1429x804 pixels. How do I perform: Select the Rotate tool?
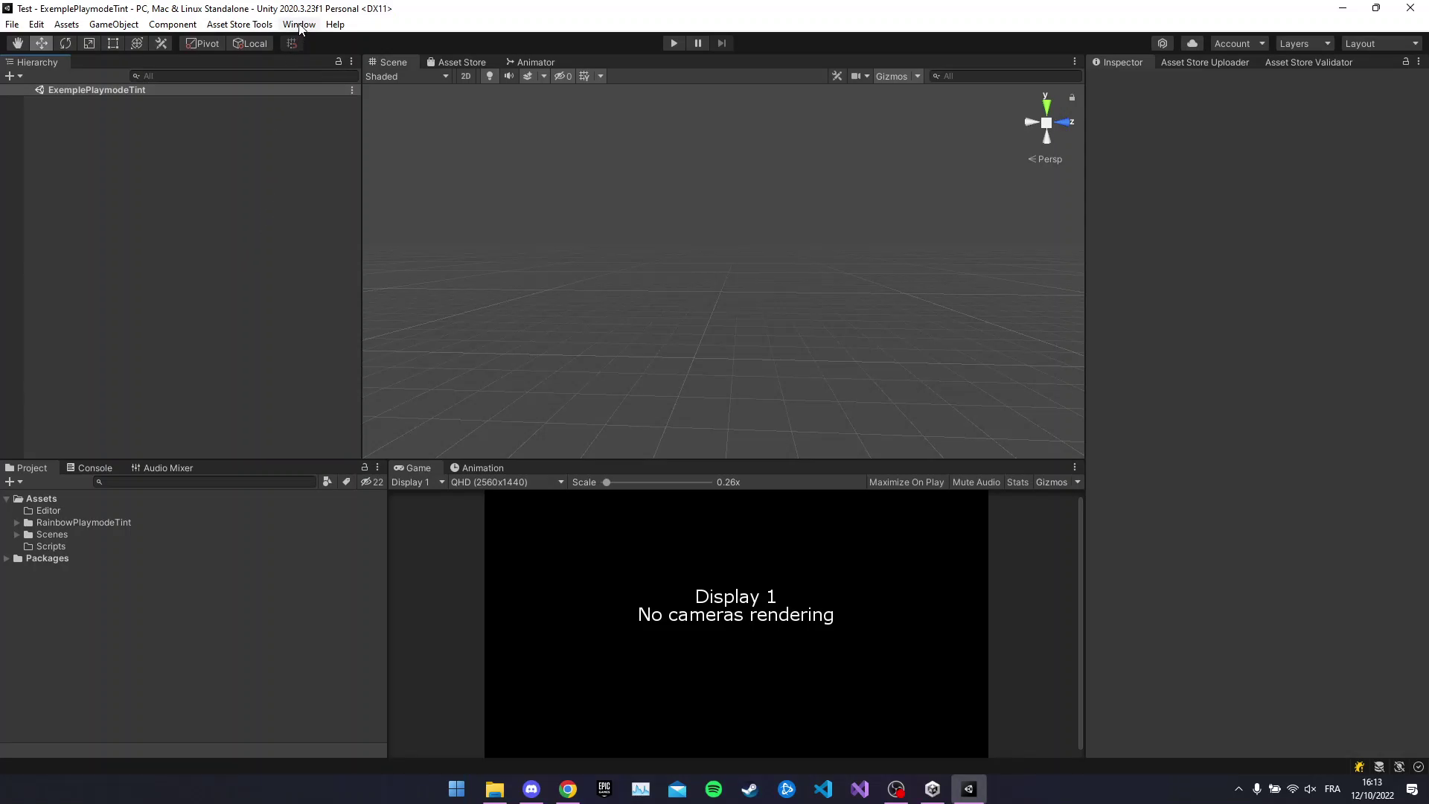click(x=65, y=43)
